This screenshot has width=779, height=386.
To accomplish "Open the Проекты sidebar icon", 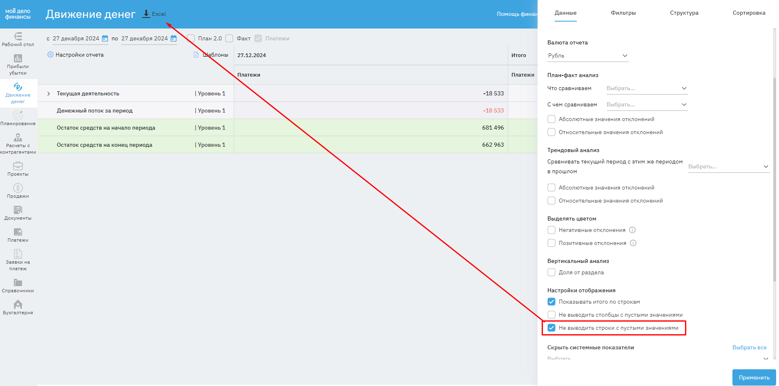I will (18, 166).
